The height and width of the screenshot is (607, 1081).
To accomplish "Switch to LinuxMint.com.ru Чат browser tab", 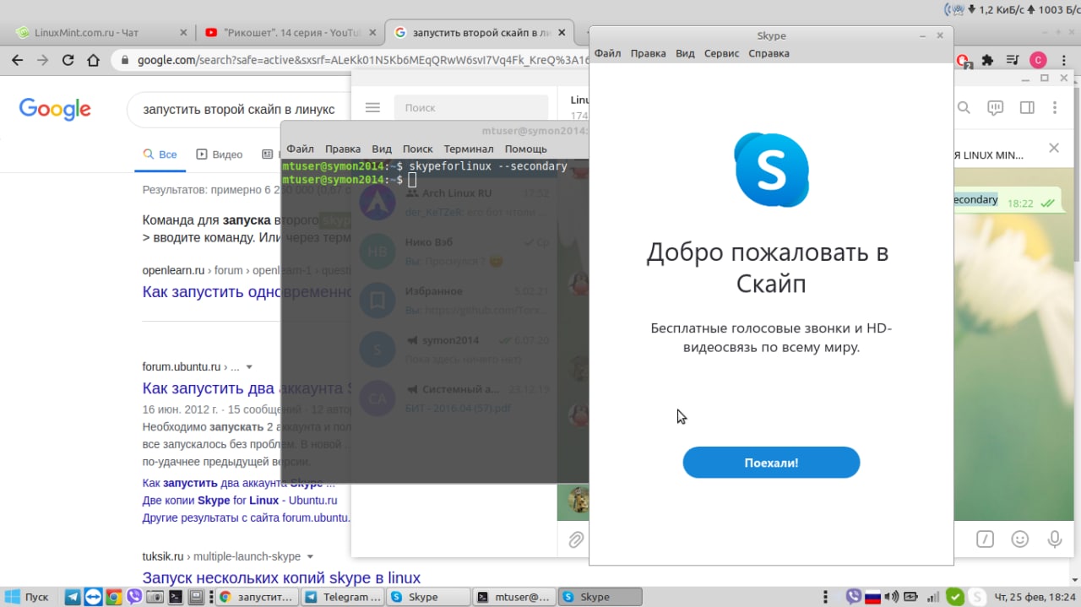I will coord(100,33).
